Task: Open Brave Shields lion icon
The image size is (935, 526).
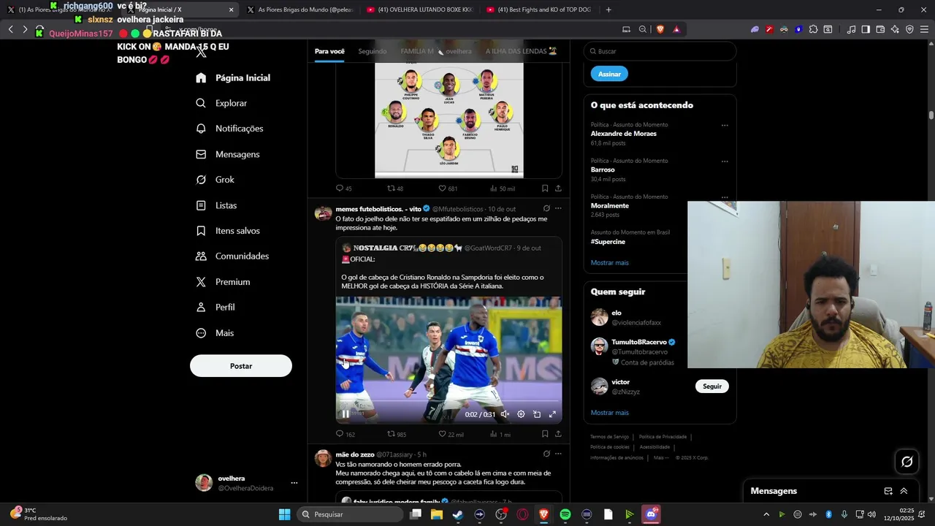Action: coord(660,29)
